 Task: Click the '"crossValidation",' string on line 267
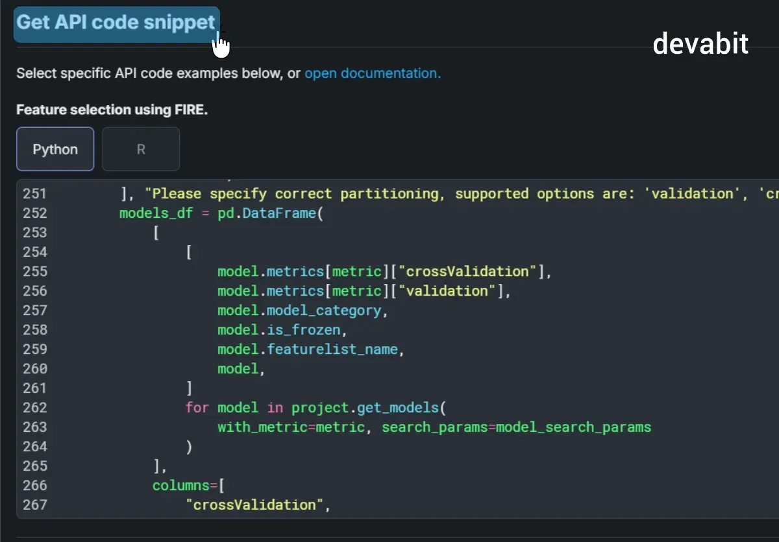click(x=258, y=504)
